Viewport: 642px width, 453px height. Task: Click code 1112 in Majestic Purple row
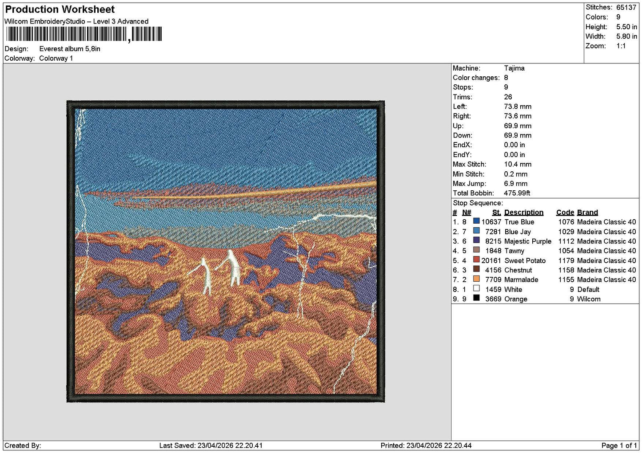pyautogui.click(x=566, y=241)
